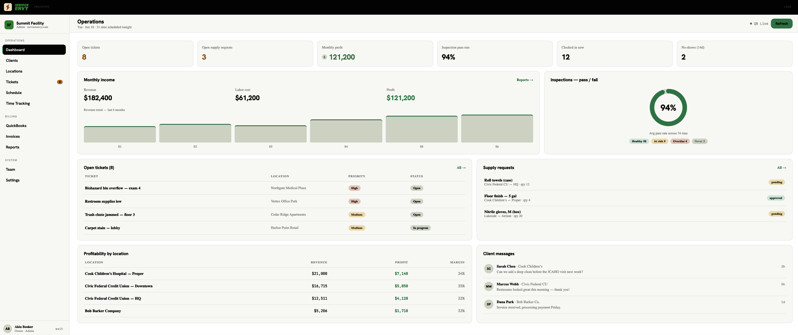Go to Invoices in the sidebar
Viewport: 798px width, 335px height.
coord(34,137)
